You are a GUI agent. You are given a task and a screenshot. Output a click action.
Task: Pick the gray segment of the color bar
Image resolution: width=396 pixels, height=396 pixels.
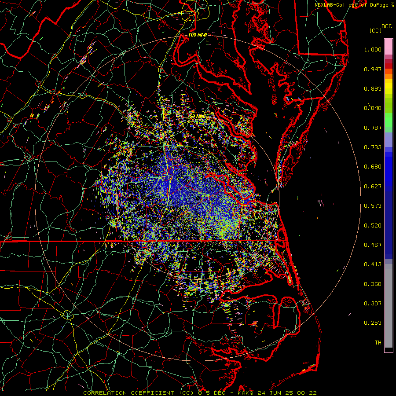click(389, 306)
